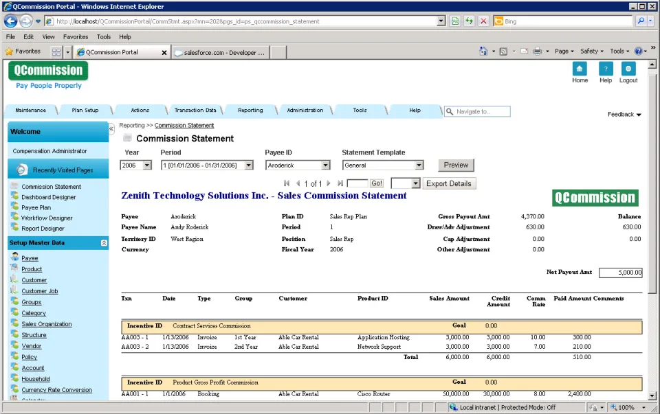Open the Administration menu tab
Image resolution: width=660 pixels, height=414 pixels.
[x=305, y=110]
